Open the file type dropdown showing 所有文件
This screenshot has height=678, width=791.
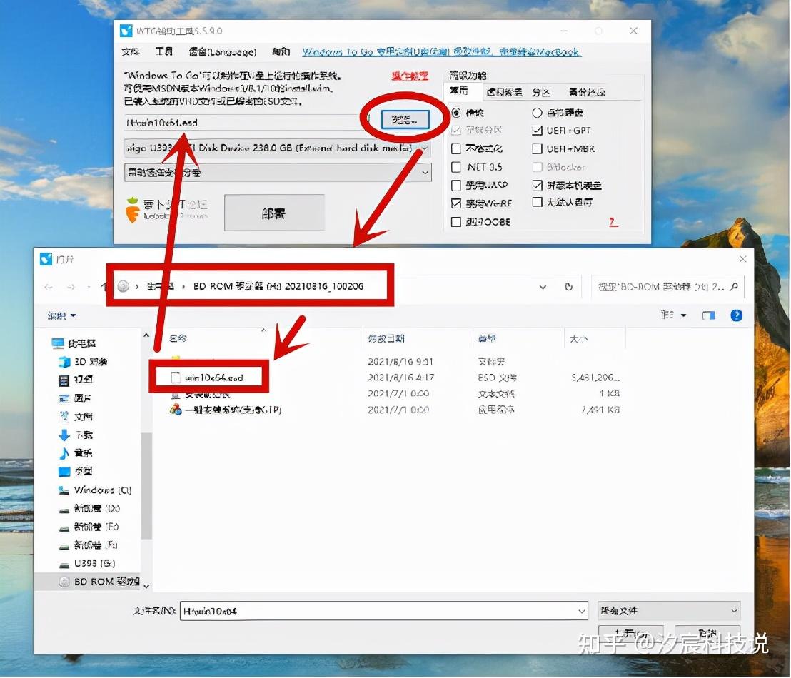click(668, 610)
